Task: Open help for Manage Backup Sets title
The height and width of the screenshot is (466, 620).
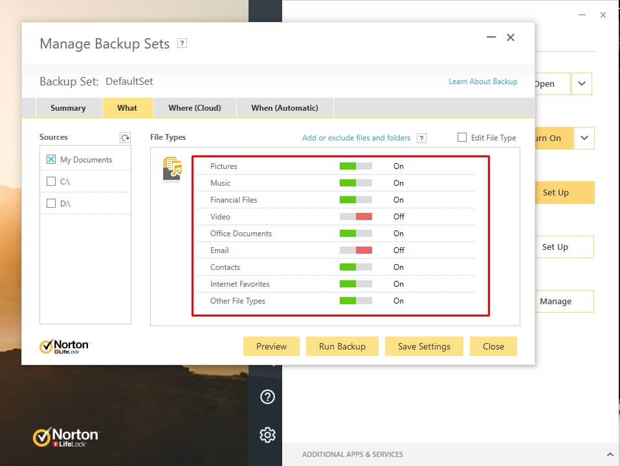Action: [x=181, y=43]
